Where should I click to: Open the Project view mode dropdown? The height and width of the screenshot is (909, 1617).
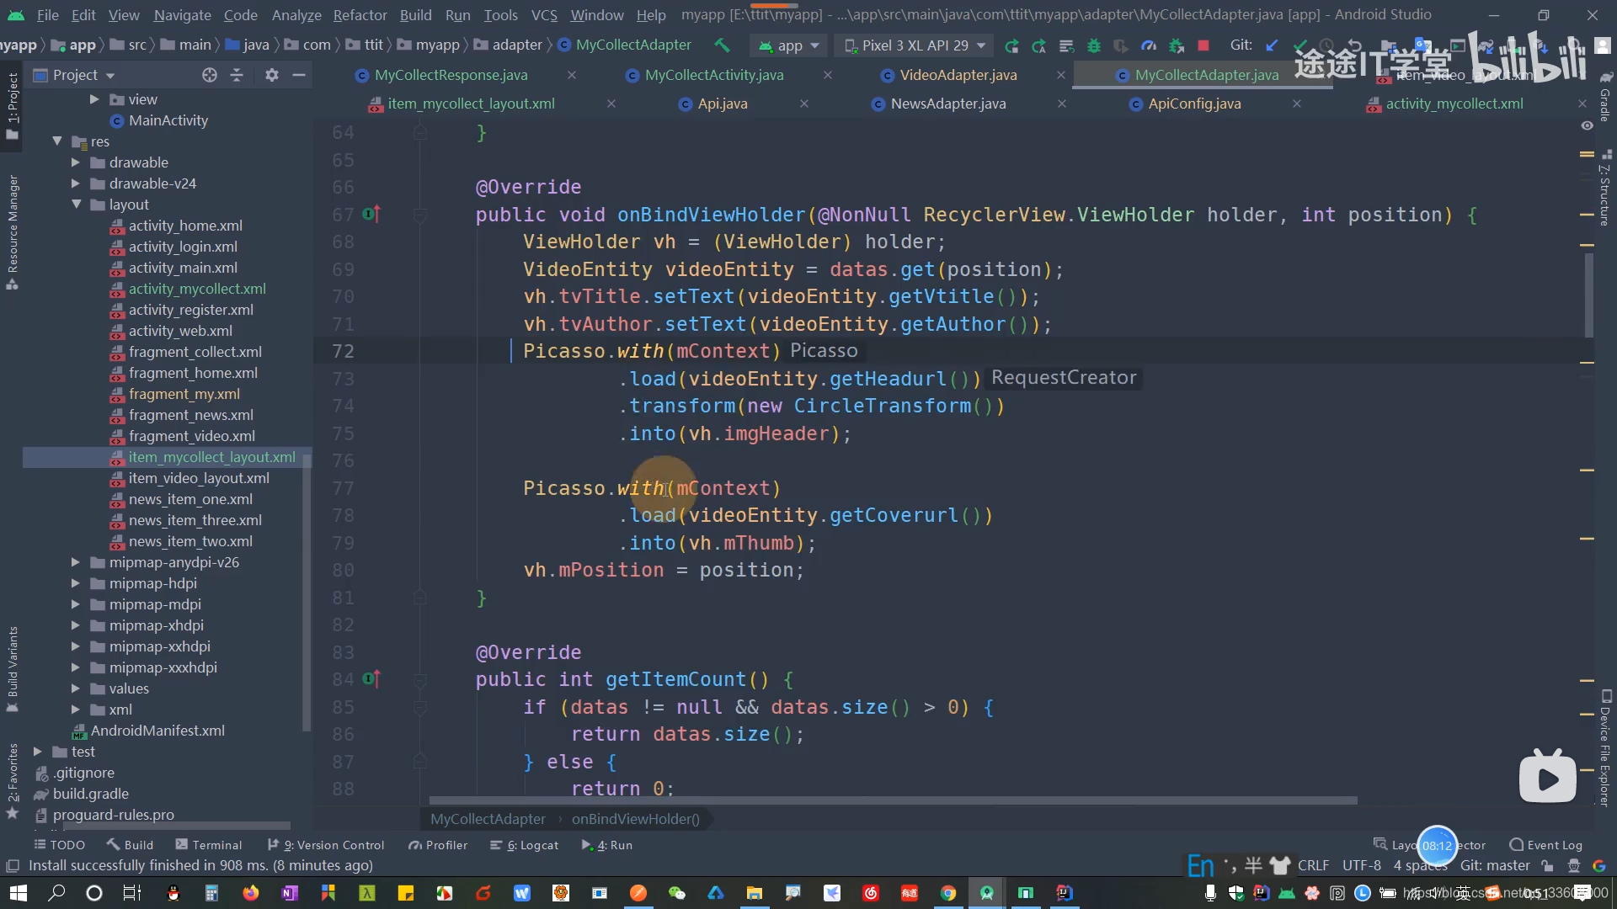coord(74,75)
